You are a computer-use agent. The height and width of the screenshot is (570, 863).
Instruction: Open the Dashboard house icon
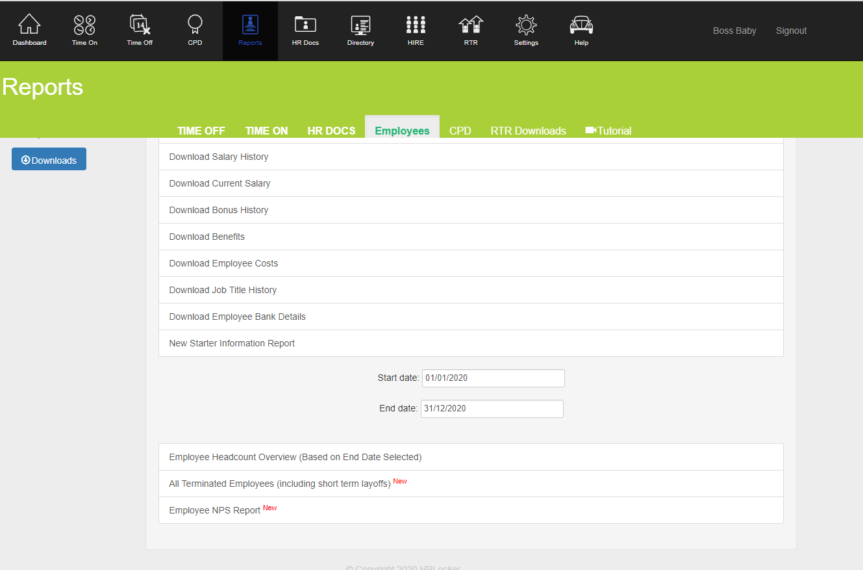tap(29, 26)
